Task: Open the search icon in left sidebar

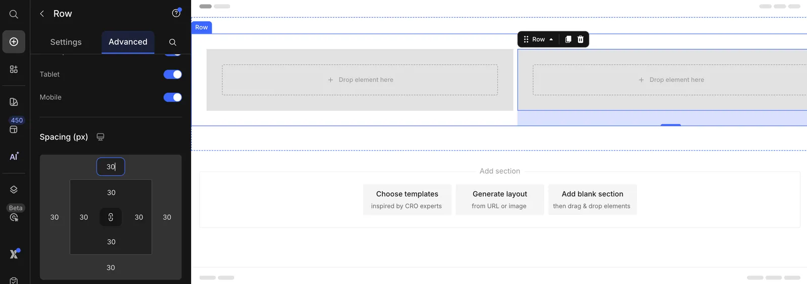Action: [x=14, y=14]
